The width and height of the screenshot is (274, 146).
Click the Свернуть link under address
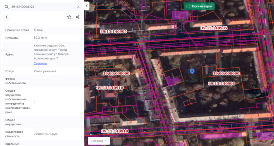[x=40, y=63]
